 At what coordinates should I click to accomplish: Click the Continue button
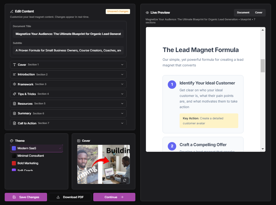pyautogui.click(x=114, y=197)
